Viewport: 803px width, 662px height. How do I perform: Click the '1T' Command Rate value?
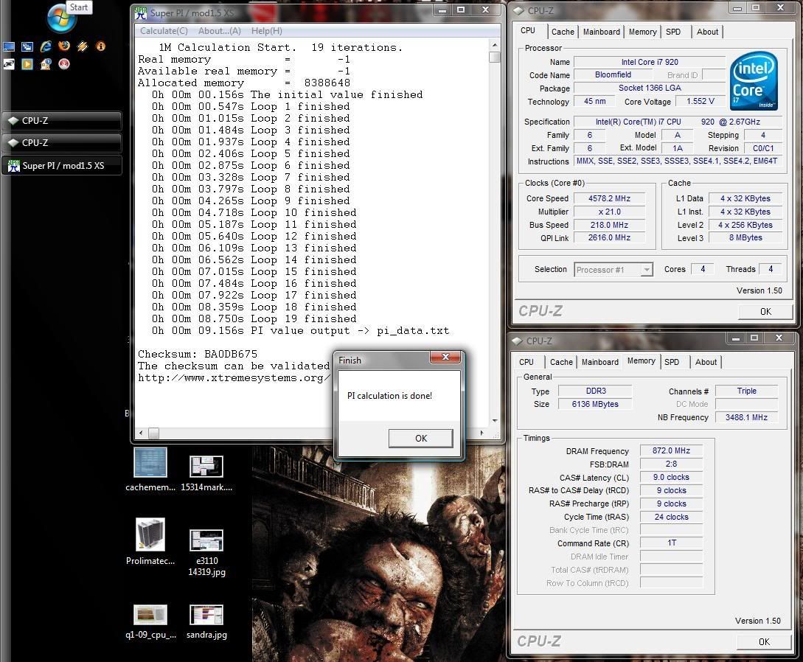click(672, 543)
